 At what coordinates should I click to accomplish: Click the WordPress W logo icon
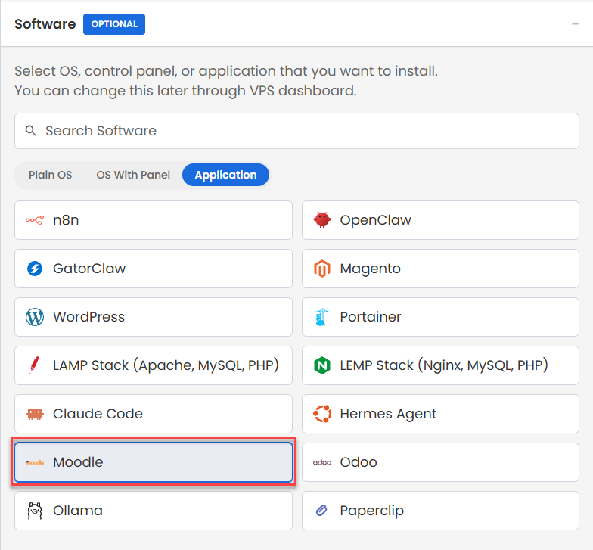pyautogui.click(x=35, y=317)
